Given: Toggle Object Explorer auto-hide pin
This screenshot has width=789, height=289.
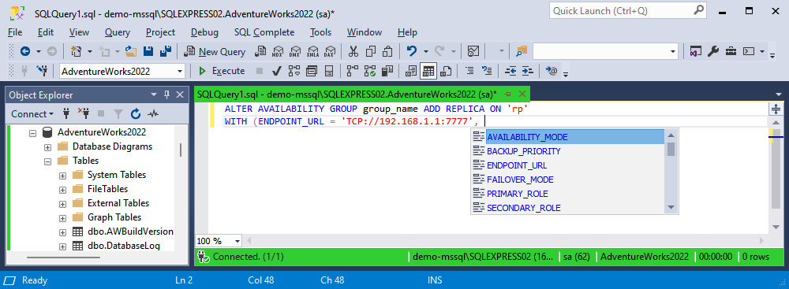Looking at the screenshot, I should tap(166, 95).
